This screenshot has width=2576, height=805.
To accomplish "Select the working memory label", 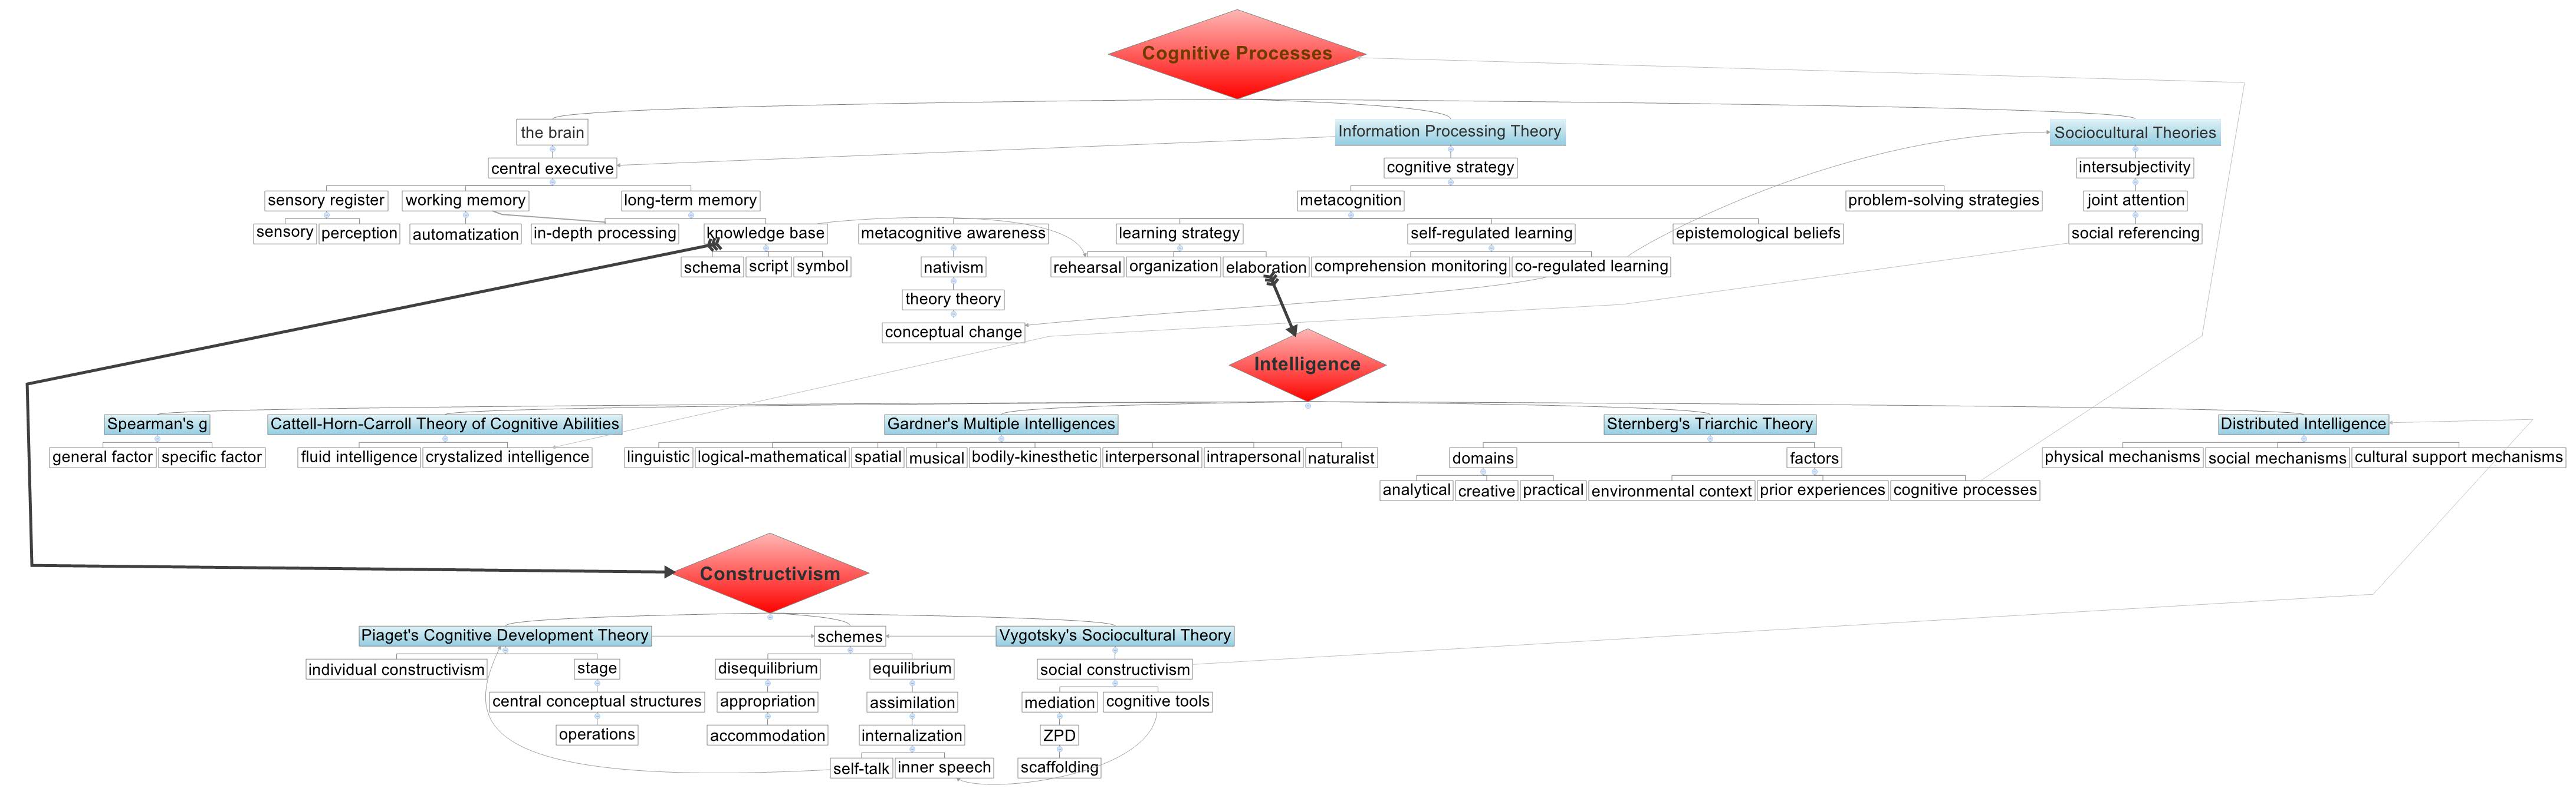I will point(464,200).
